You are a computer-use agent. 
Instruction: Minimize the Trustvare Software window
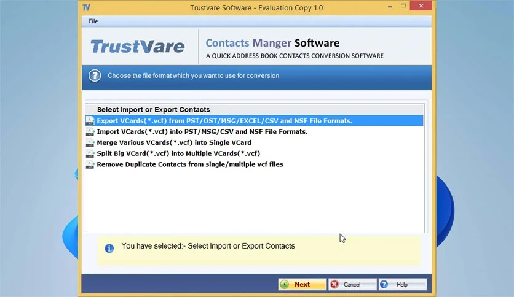(390, 6)
